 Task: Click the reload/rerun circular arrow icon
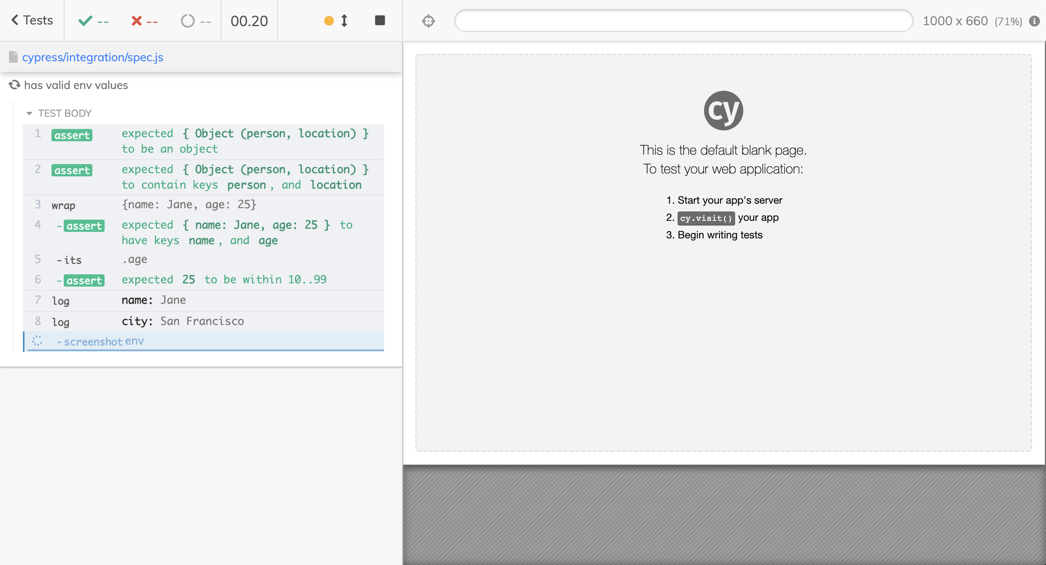point(14,85)
